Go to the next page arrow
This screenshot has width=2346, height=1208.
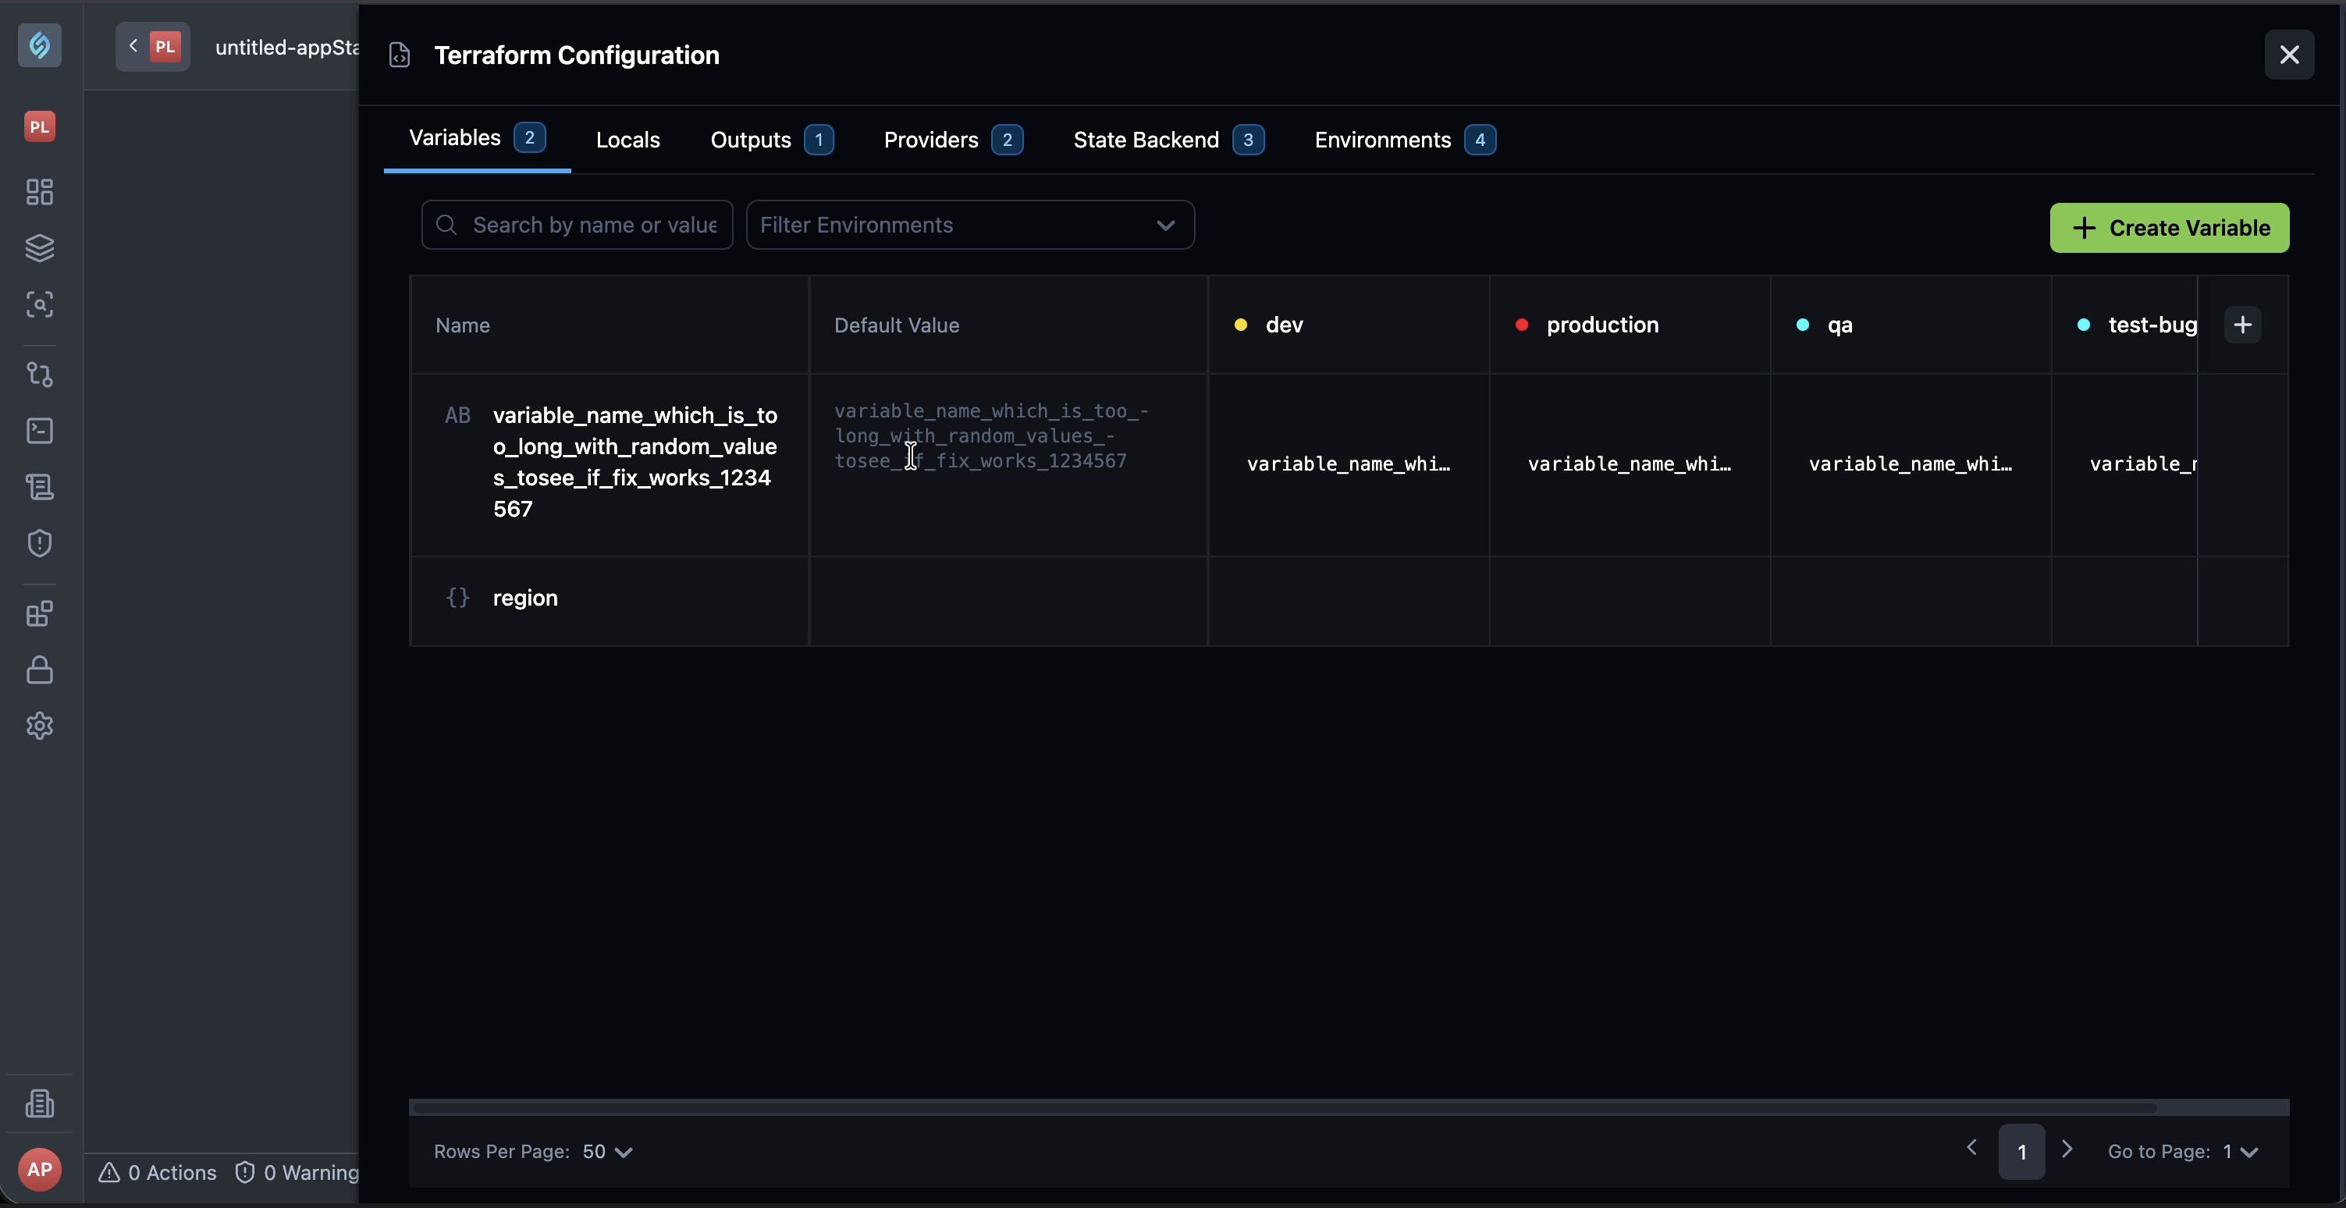(2067, 1149)
